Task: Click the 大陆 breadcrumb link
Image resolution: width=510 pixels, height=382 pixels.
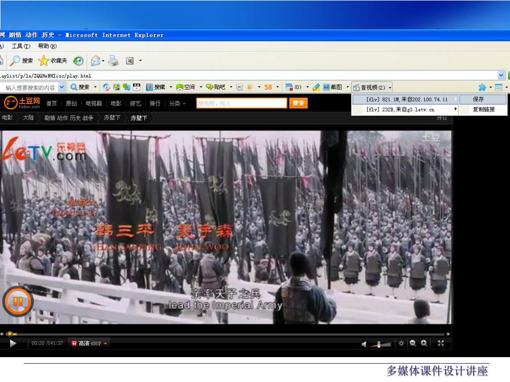Action: [x=28, y=117]
